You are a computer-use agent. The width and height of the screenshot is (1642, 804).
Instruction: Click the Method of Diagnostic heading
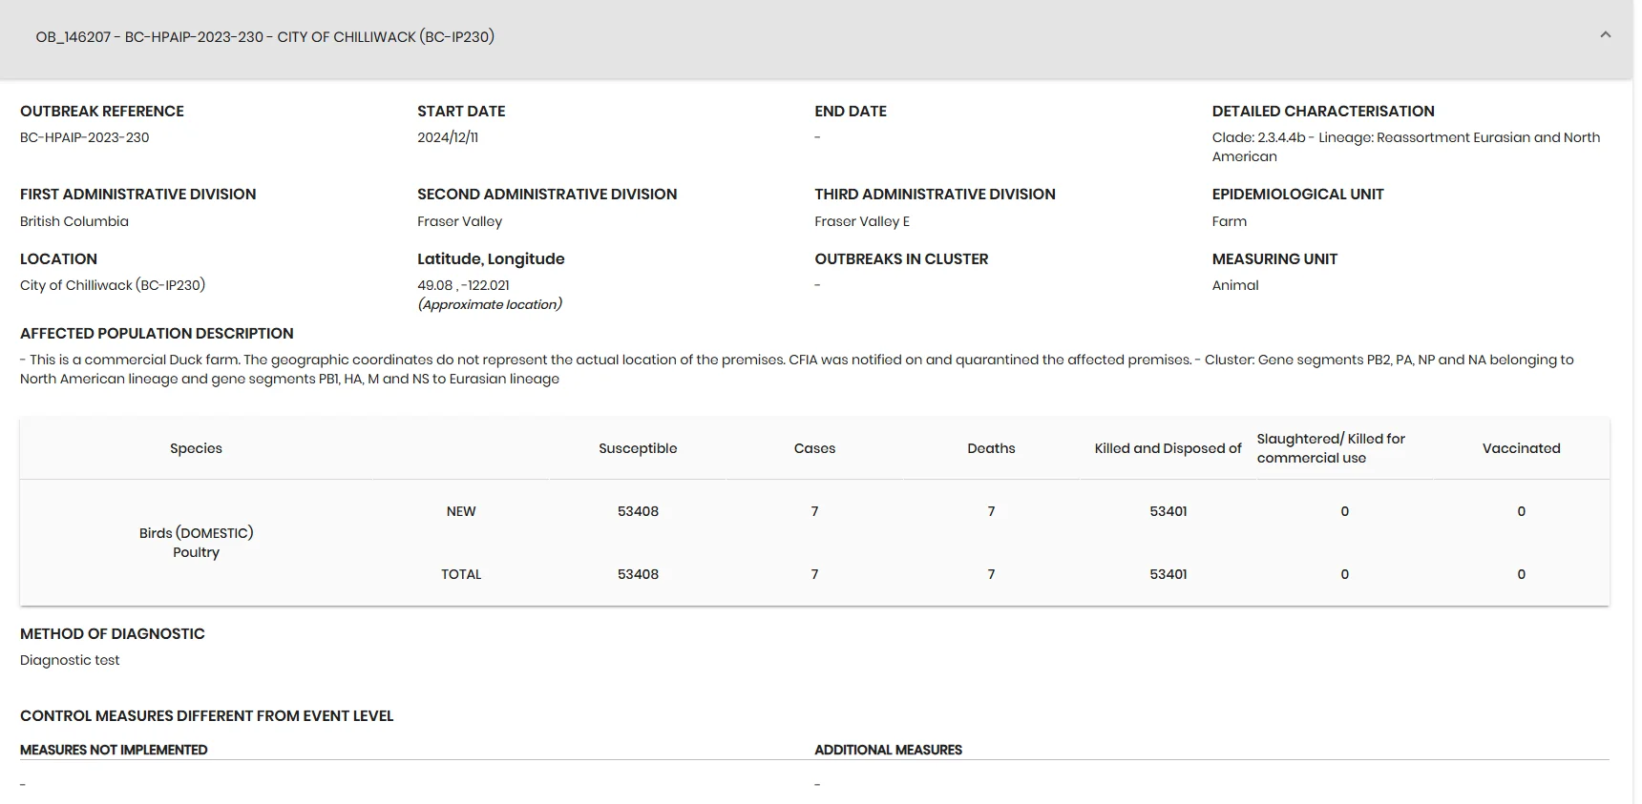tap(113, 633)
